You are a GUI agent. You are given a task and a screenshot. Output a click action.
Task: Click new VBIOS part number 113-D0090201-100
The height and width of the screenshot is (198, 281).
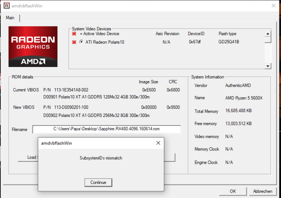pyautogui.click(x=71, y=107)
